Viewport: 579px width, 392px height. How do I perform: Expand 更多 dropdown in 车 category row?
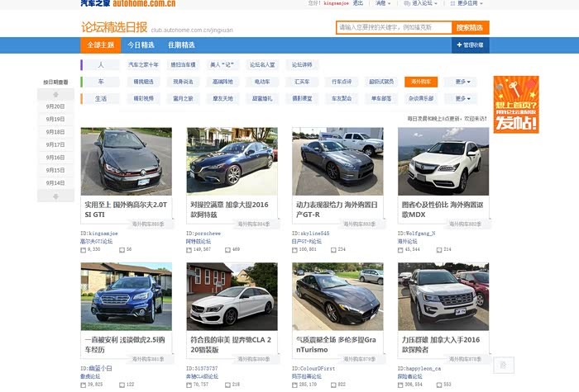point(463,82)
